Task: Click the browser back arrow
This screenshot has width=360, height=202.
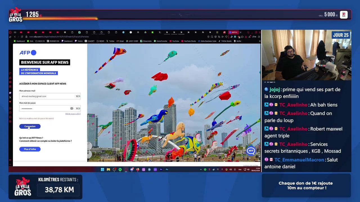Action: pyautogui.click(x=15, y=36)
